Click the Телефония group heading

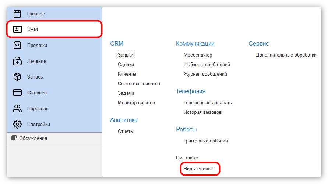coord(191,91)
